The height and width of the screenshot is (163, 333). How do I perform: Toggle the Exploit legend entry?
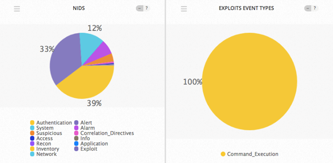click(x=86, y=149)
